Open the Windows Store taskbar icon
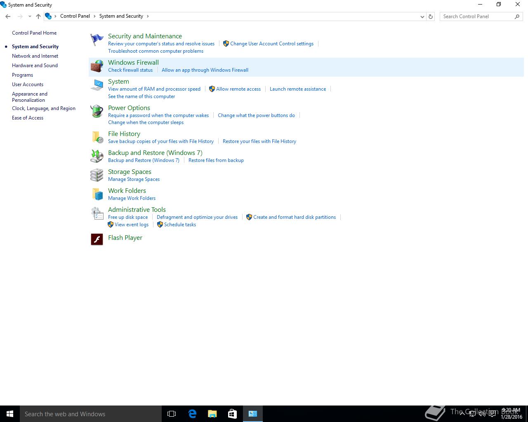Viewport: 528px width, 422px height. pyautogui.click(x=233, y=414)
